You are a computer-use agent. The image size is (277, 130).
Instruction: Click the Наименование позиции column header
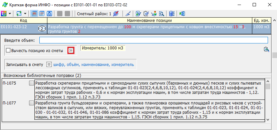pyautogui.click(x=150, y=21)
